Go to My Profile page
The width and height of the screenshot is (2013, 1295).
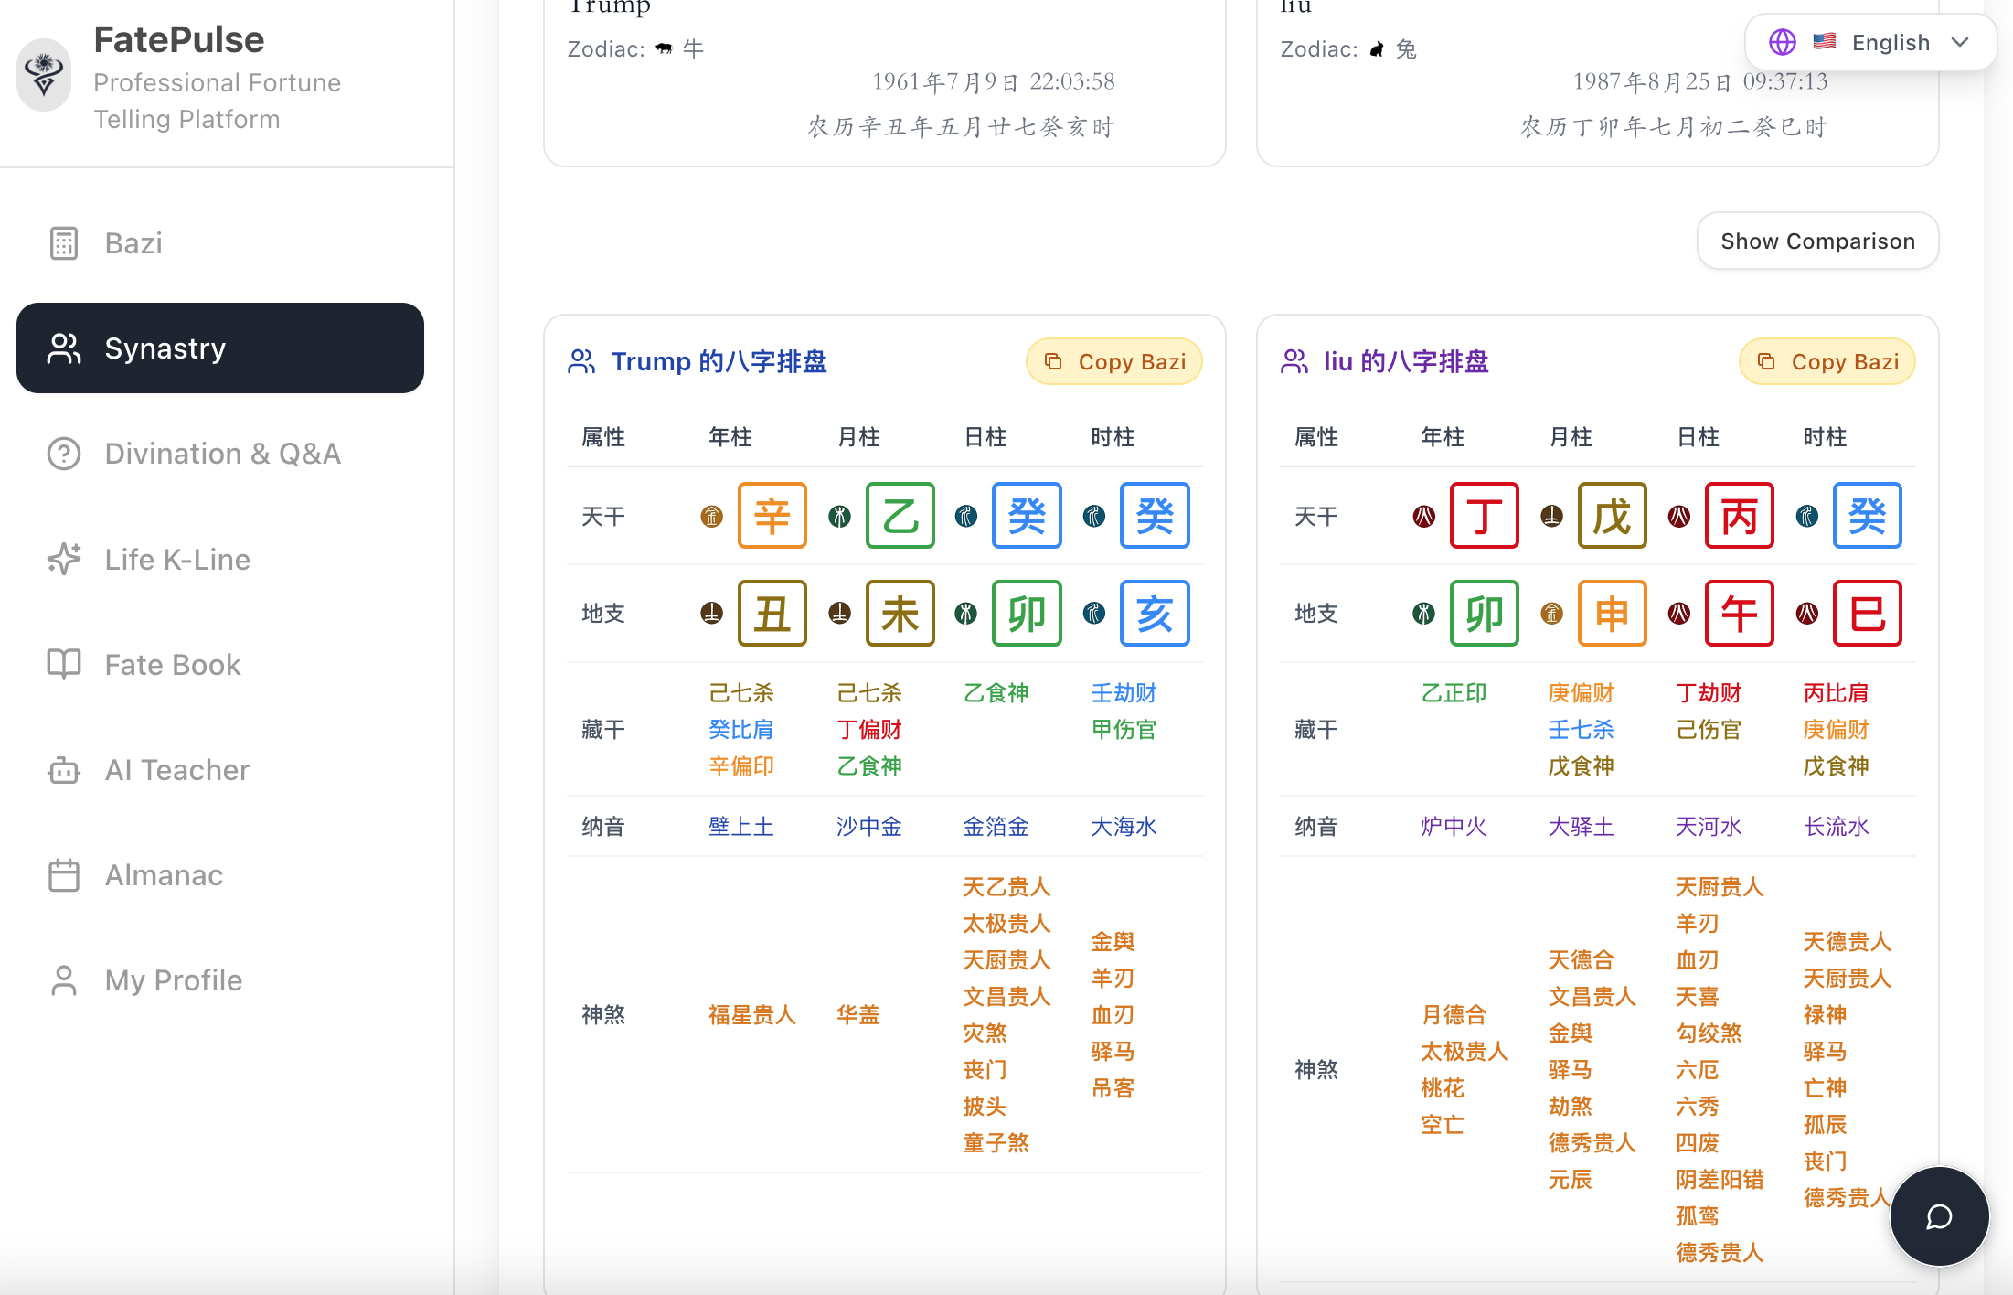tap(174, 980)
